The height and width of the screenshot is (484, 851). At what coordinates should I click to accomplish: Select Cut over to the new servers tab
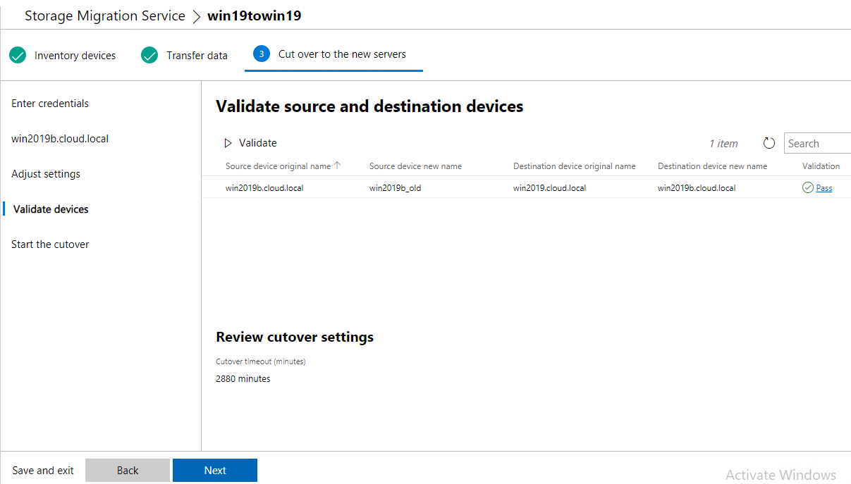(342, 54)
